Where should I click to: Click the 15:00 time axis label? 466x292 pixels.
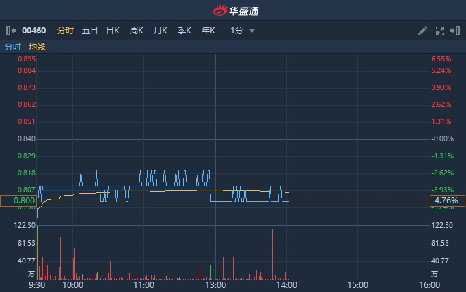[x=358, y=285]
